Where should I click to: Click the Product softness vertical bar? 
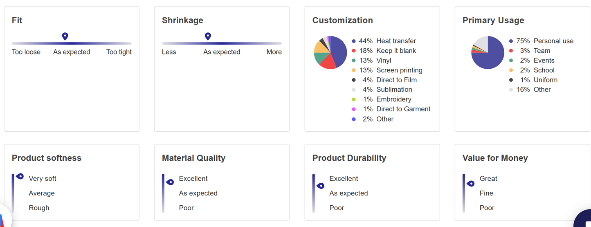click(13, 193)
